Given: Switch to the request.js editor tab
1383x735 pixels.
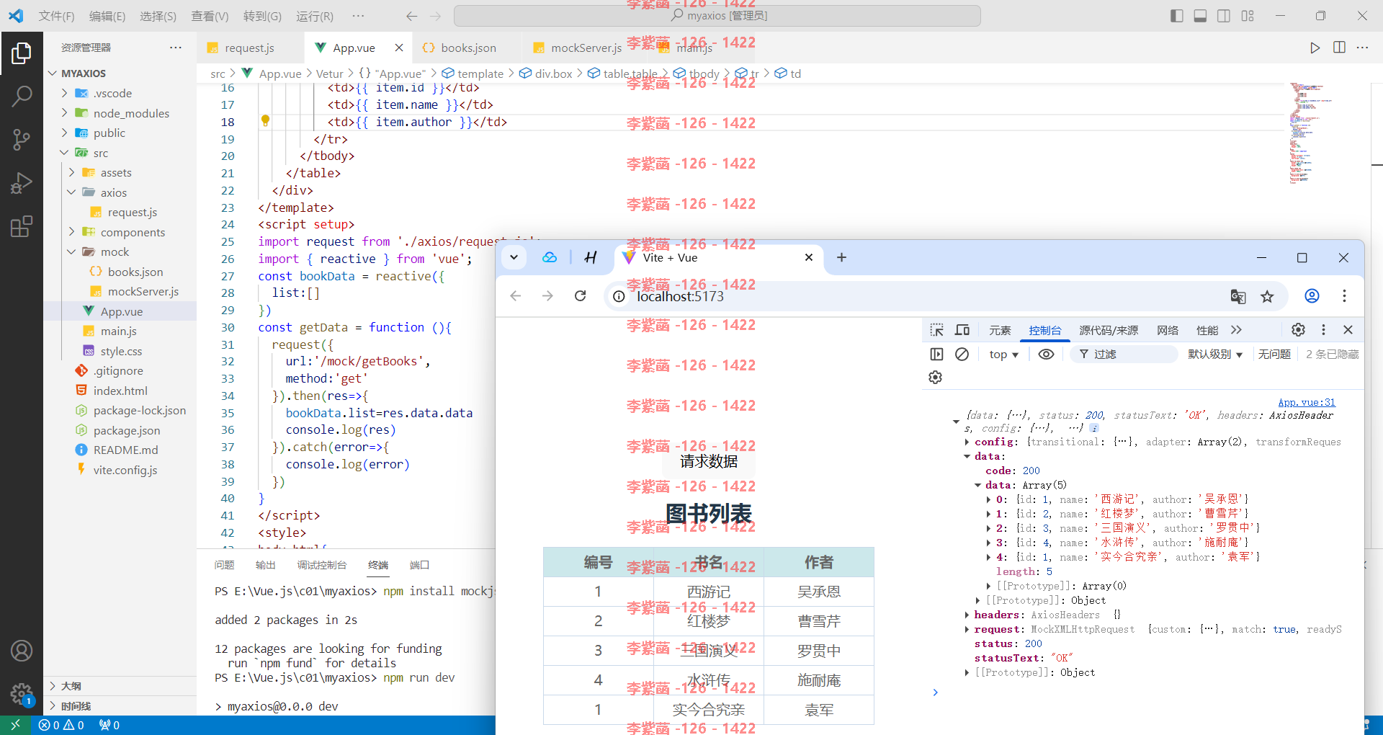Looking at the screenshot, I should coord(249,48).
